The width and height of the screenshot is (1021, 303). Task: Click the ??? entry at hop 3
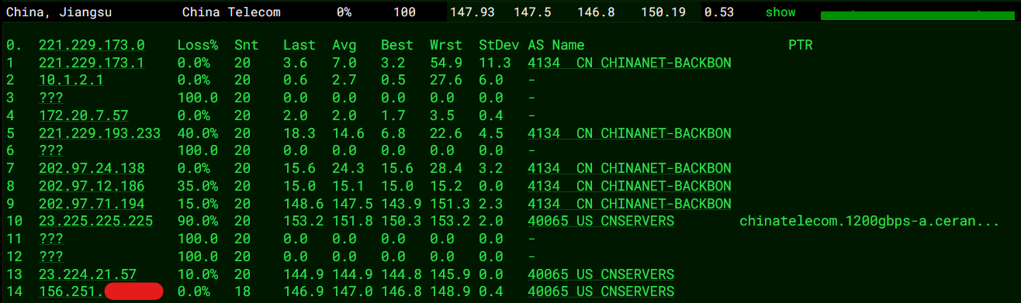coord(50,98)
